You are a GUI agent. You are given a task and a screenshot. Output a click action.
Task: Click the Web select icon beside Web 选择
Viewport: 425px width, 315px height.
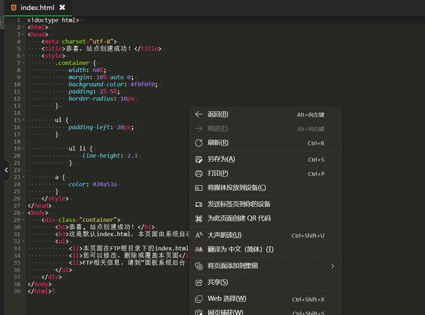coord(199,299)
